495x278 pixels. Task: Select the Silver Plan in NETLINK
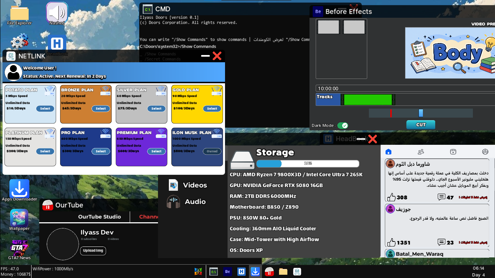tap(157, 109)
